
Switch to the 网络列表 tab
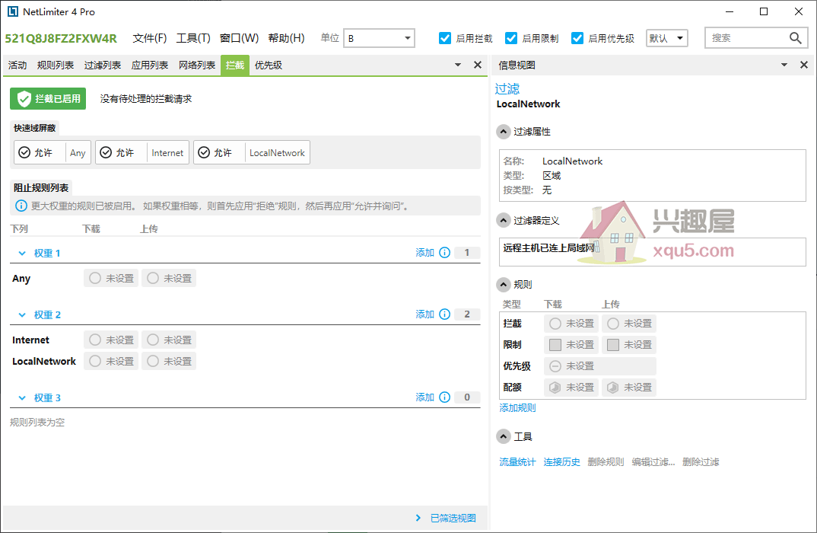point(197,65)
